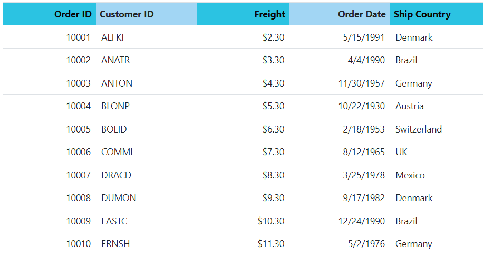
Task: Select the UK ship country cell
Action: pos(437,152)
